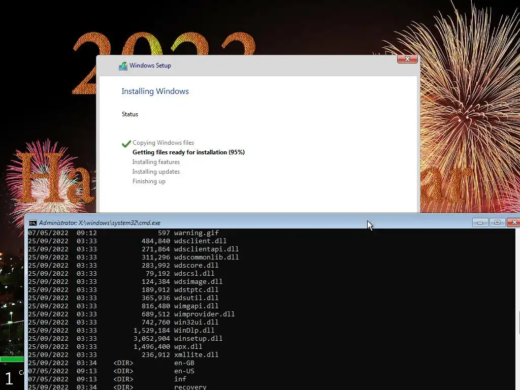The height and width of the screenshot is (390, 520).
Task: Click the wimprovider.dll entry
Action: (204, 314)
